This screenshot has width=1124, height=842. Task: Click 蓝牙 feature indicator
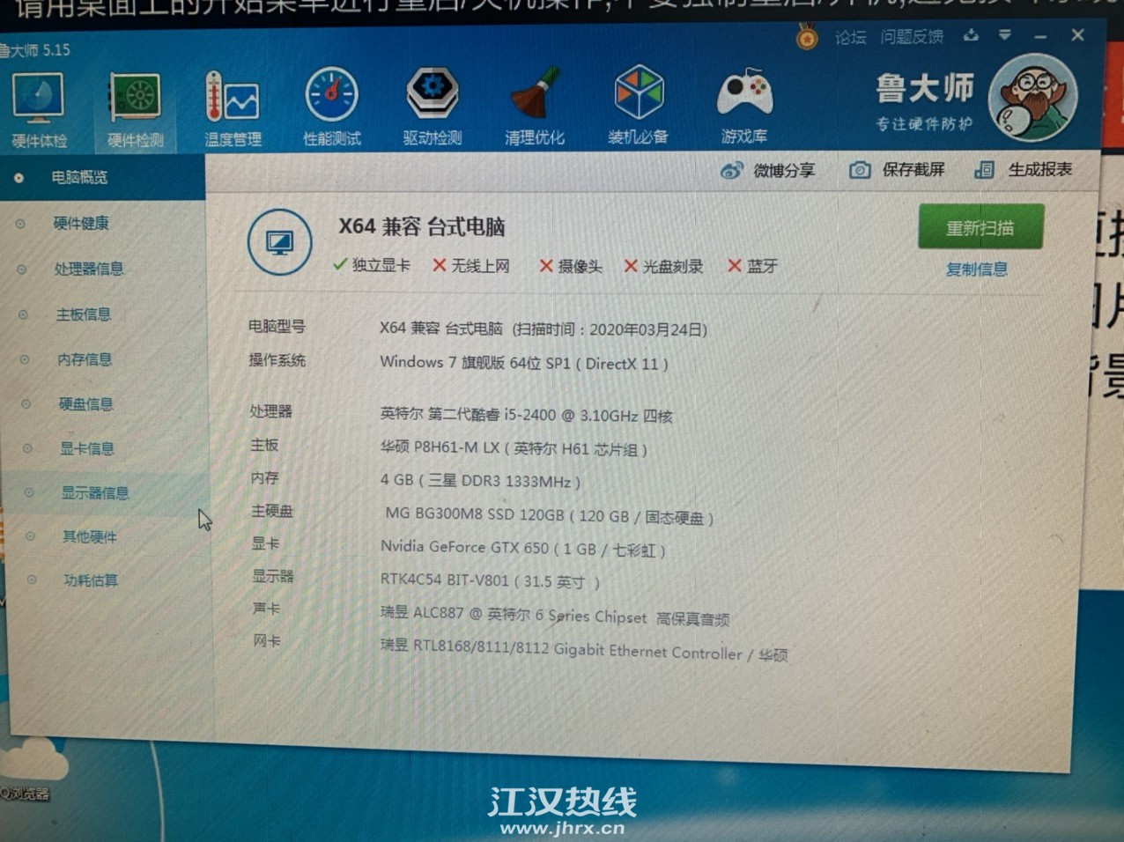click(x=753, y=266)
